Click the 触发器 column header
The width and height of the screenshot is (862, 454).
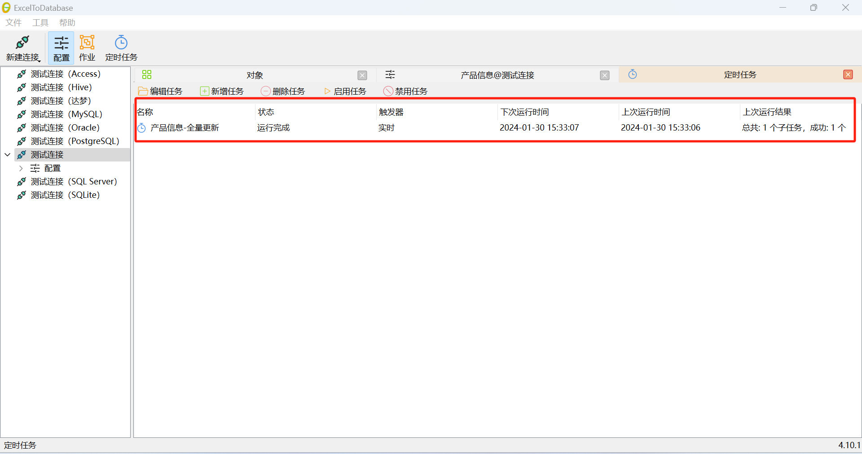[437, 112]
